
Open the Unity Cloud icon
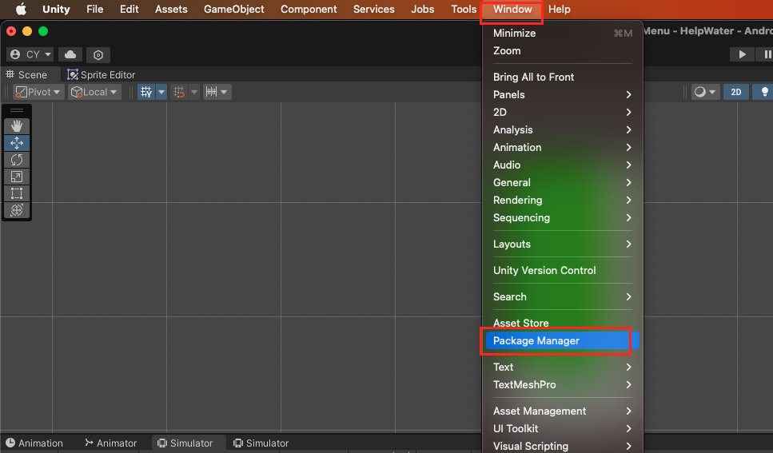tap(70, 54)
